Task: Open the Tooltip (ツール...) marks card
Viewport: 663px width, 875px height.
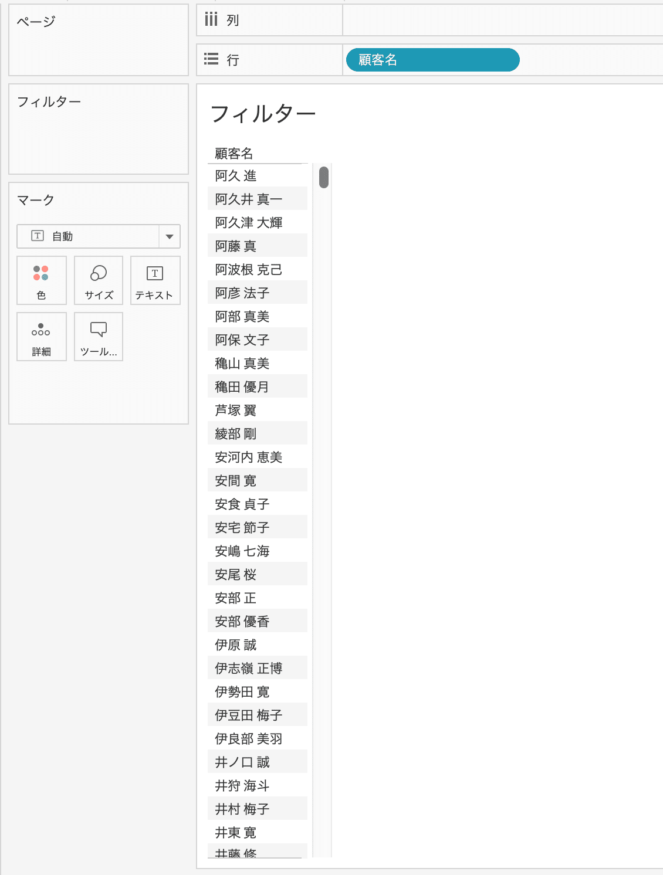Action: point(99,337)
